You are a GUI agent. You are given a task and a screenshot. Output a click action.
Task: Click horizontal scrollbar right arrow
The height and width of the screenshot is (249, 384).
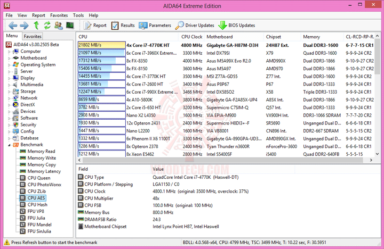click(371, 160)
